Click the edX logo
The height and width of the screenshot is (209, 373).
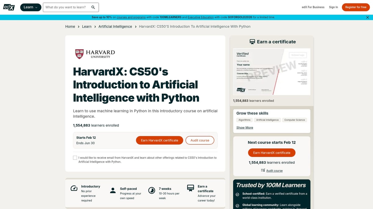point(9,7)
